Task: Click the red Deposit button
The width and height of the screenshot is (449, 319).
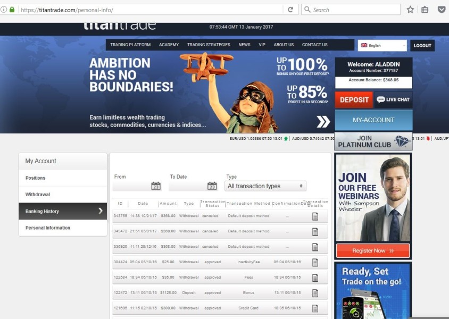Action: click(354, 99)
